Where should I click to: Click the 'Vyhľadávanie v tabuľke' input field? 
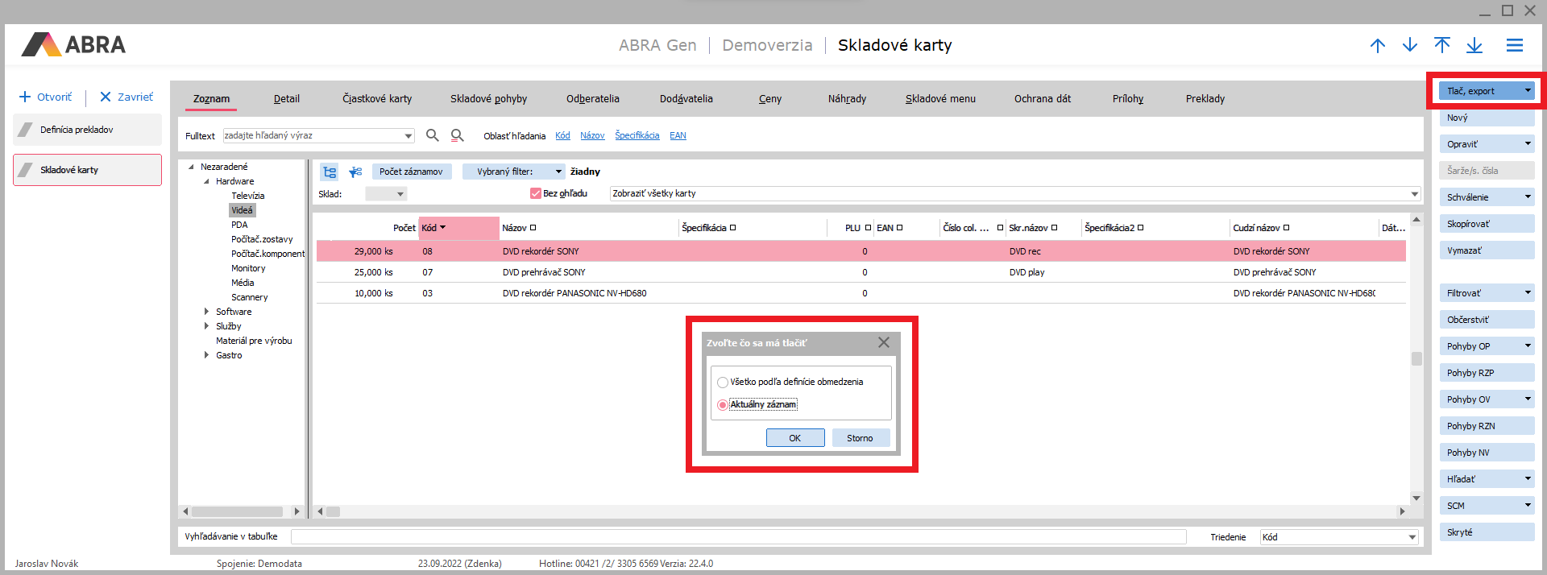737,537
